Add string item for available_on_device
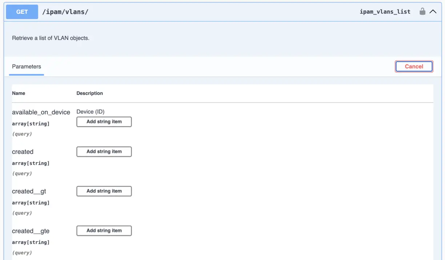The width and height of the screenshot is (445, 260). [x=104, y=122]
